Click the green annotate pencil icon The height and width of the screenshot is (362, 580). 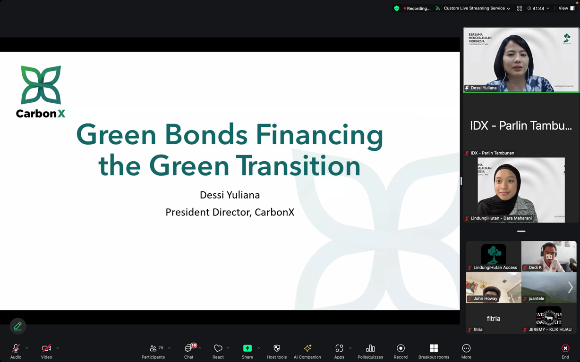[18, 326]
